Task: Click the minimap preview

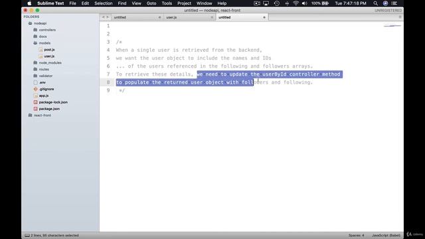Action: (392, 26)
